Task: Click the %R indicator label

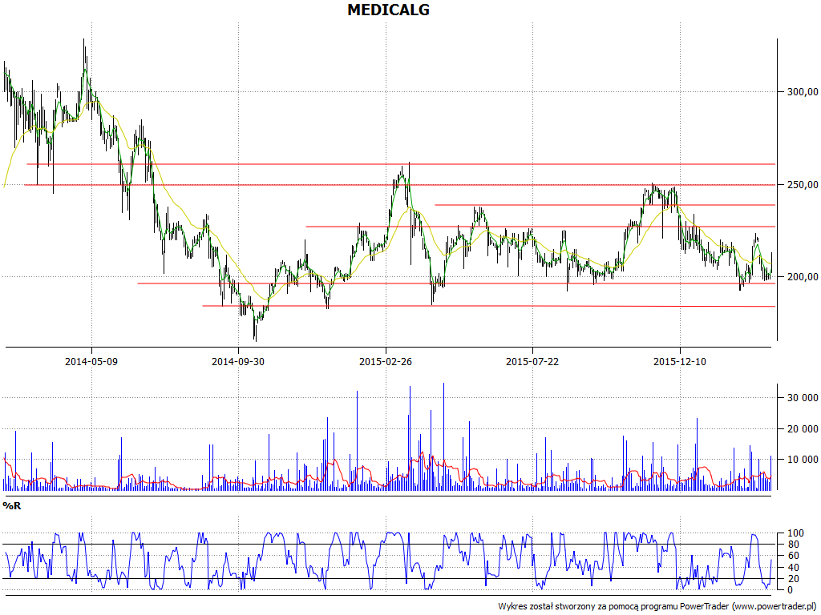Action: point(11,506)
